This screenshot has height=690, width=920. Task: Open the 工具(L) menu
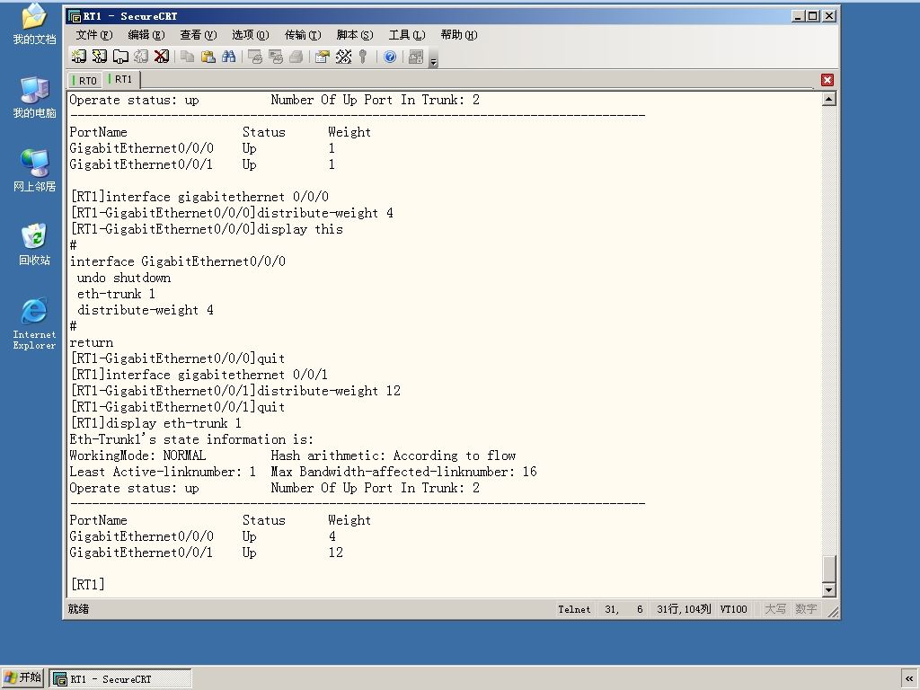[x=407, y=35]
